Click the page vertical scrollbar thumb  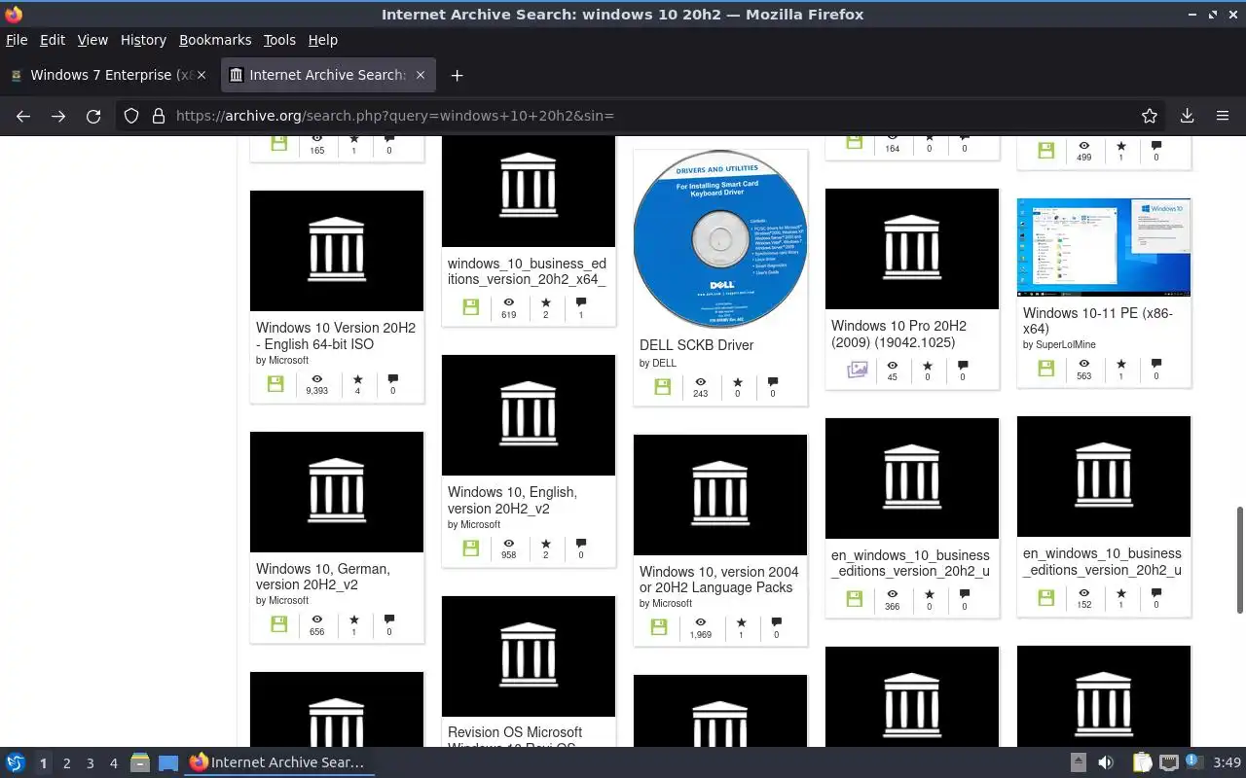point(1239,560)
